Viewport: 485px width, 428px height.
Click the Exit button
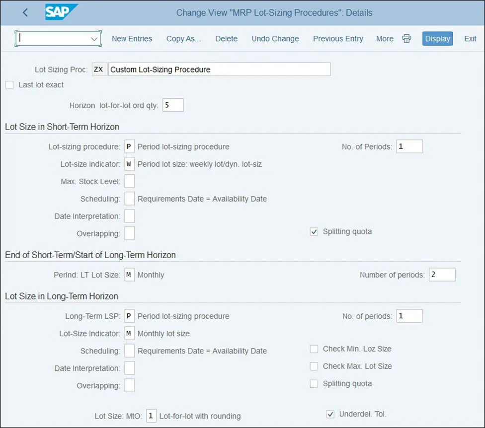(470, 39)
